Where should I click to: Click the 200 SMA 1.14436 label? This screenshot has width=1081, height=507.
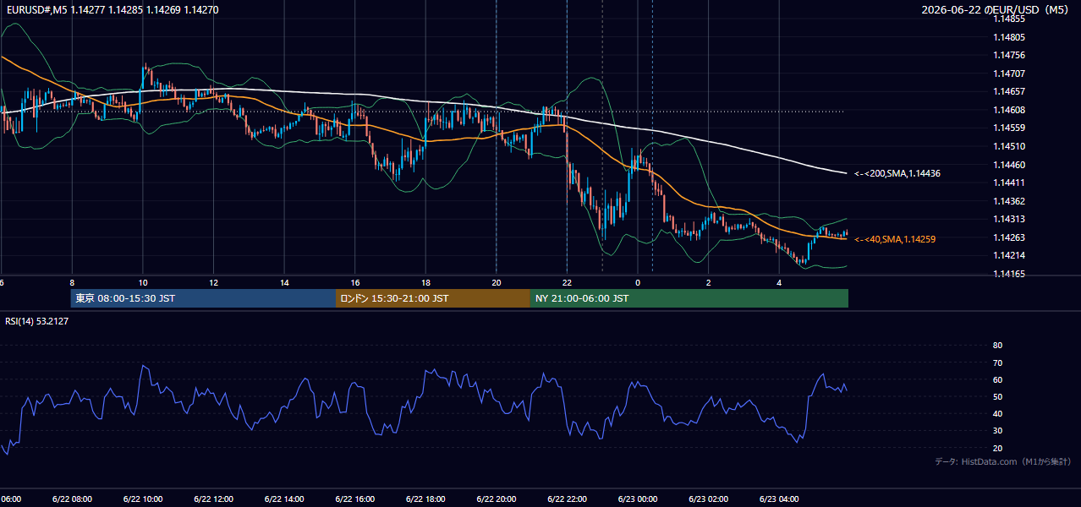coord(897,173)
